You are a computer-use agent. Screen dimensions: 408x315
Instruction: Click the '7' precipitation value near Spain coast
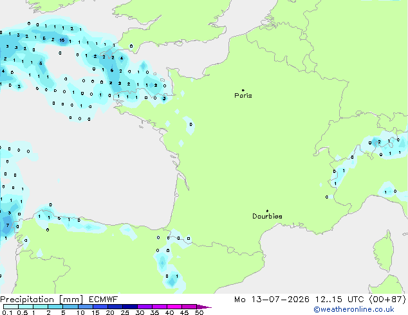coord(8,226)
